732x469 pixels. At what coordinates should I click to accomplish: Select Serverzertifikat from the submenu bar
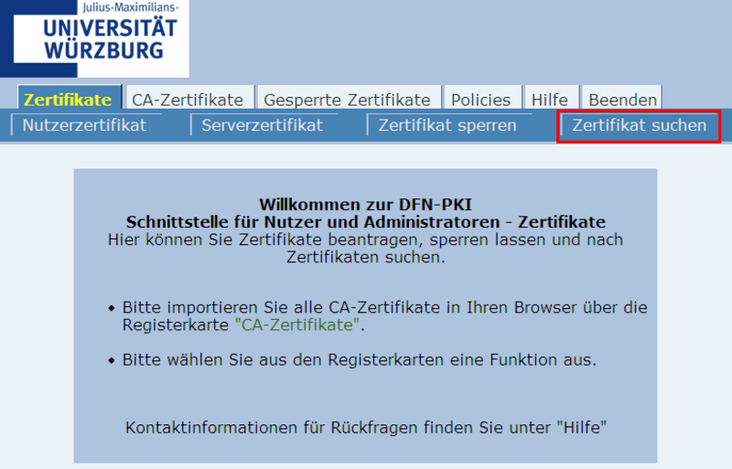click(263, 125)
